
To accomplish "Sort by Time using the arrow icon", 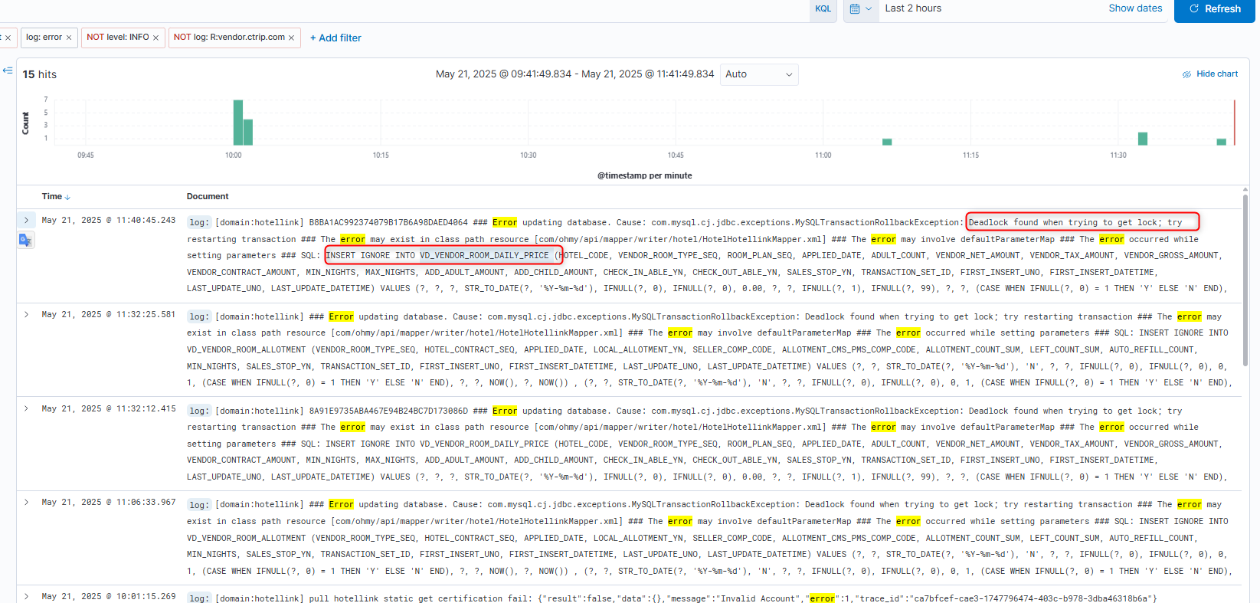I will [67, 197].
